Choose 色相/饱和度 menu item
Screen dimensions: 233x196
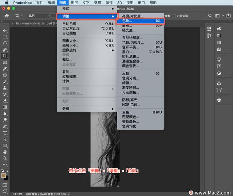(x=141, y=43)
